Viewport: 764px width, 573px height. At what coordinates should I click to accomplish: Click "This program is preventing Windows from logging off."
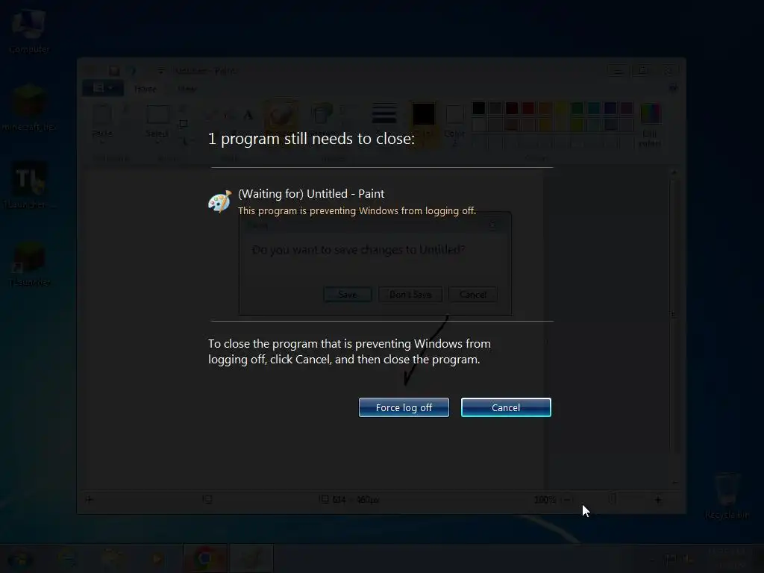tap(357, 211)
